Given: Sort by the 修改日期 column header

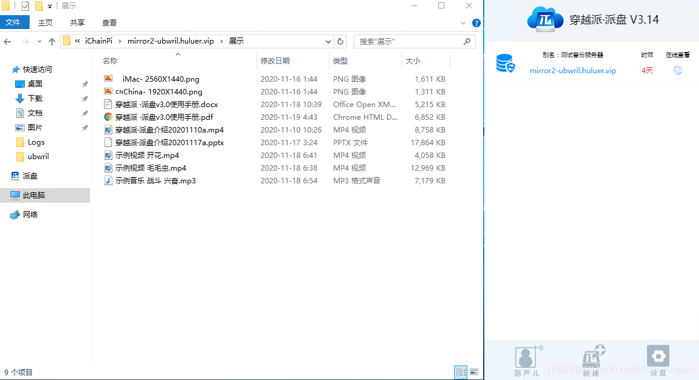Looking at the screenshot, I should pos(275,61).
